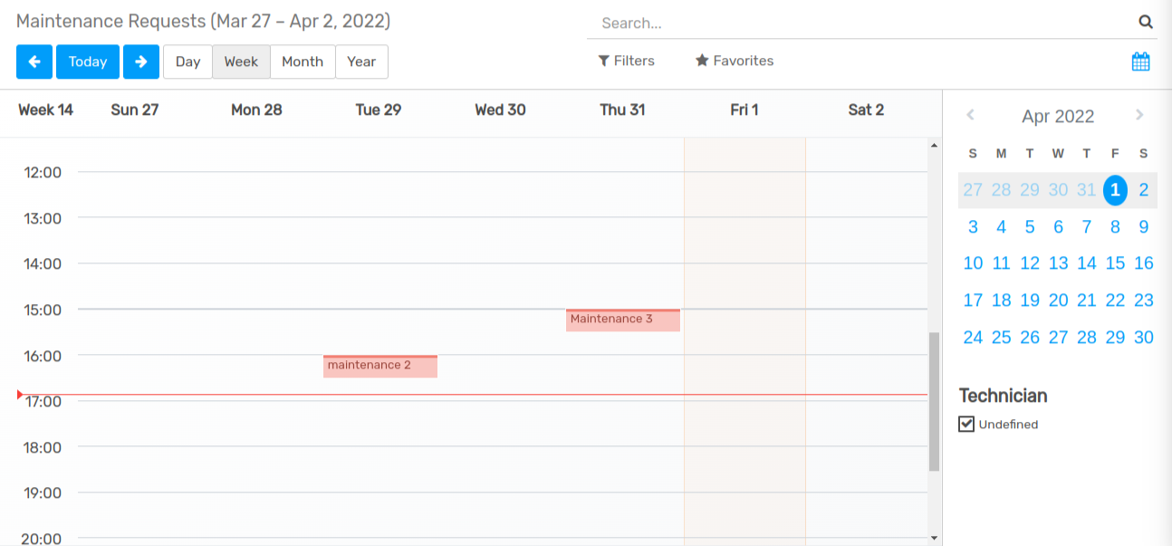
Task: Open the maintenance 2 event
Action: pos(379,366)
